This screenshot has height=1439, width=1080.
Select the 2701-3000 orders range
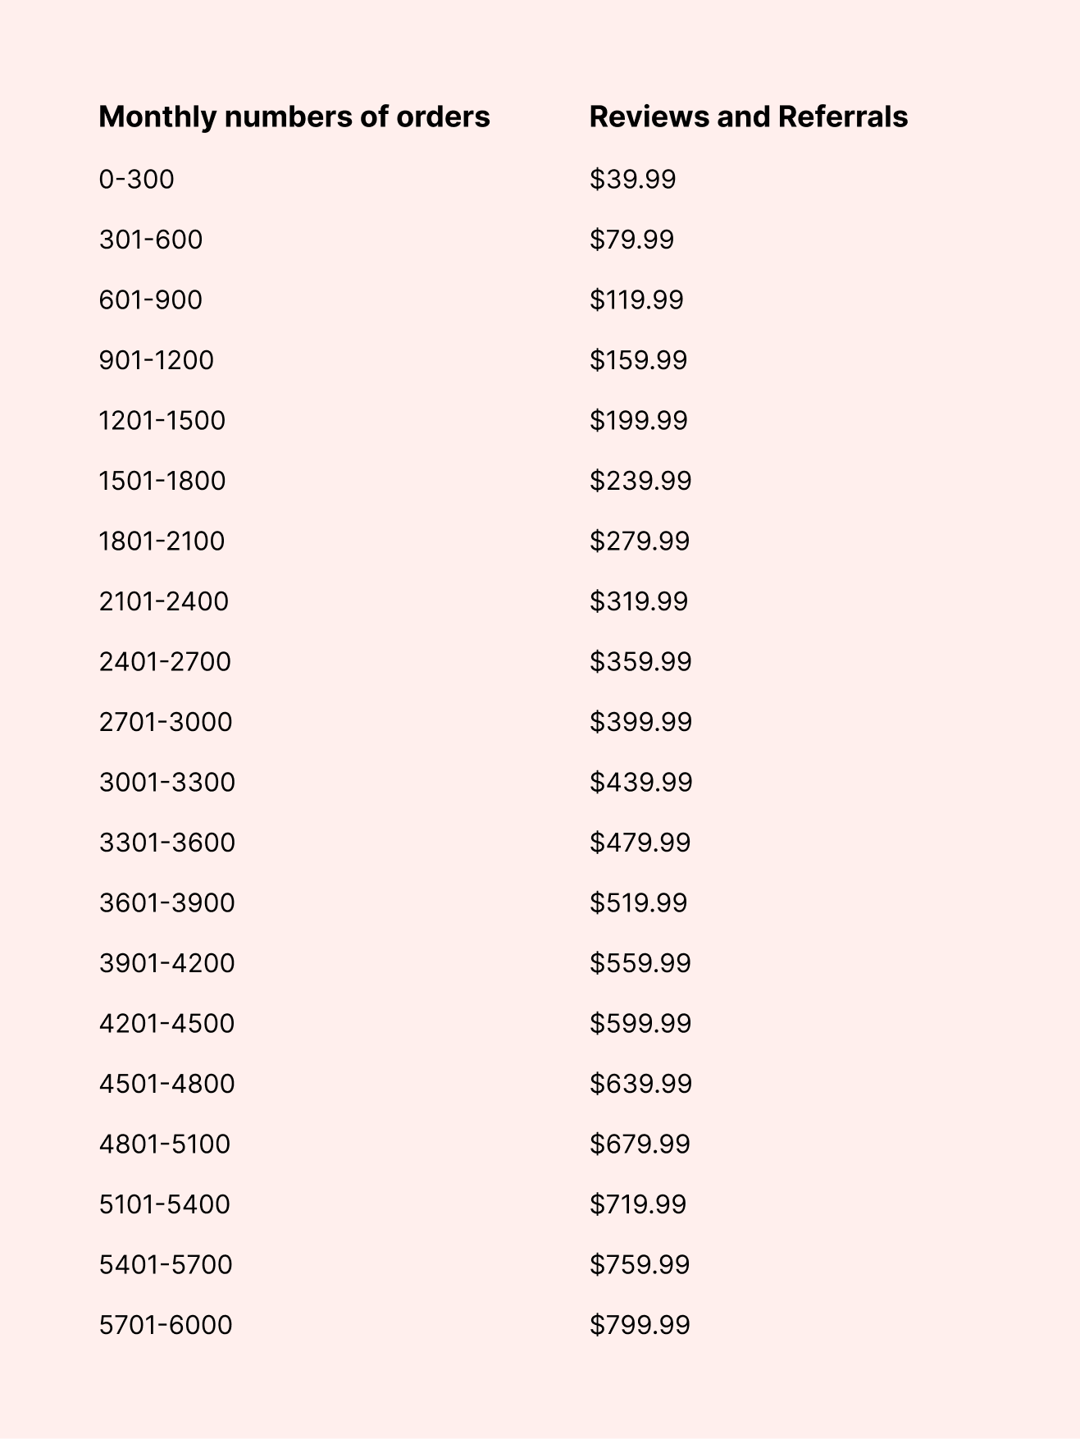[166, 722]
